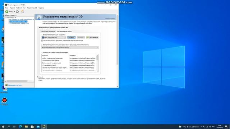The image size is (230, 129).
Task: Select the Установка конфигурации PhysX tree item
Action: click(19, 23)
